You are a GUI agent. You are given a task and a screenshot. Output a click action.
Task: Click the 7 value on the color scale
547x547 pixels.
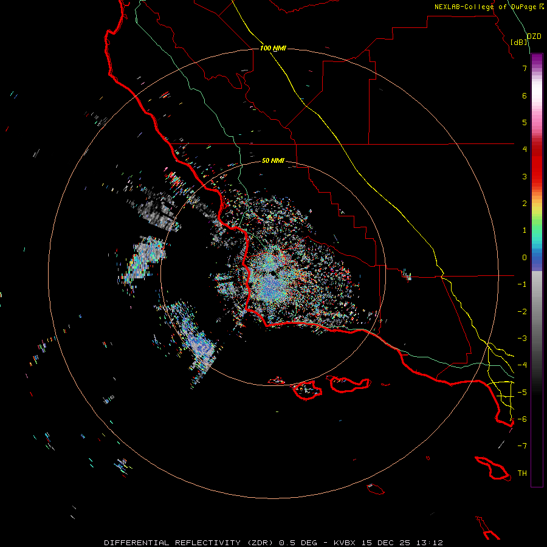525,68
